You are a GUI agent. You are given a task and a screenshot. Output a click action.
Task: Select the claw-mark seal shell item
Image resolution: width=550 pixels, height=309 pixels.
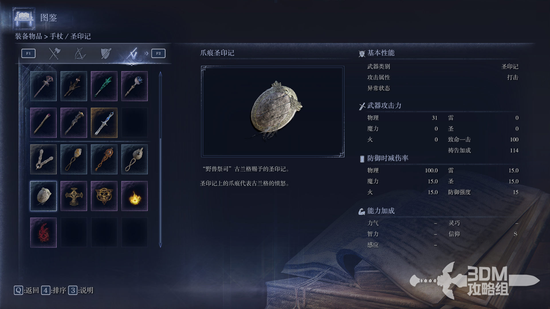point(43,196)
